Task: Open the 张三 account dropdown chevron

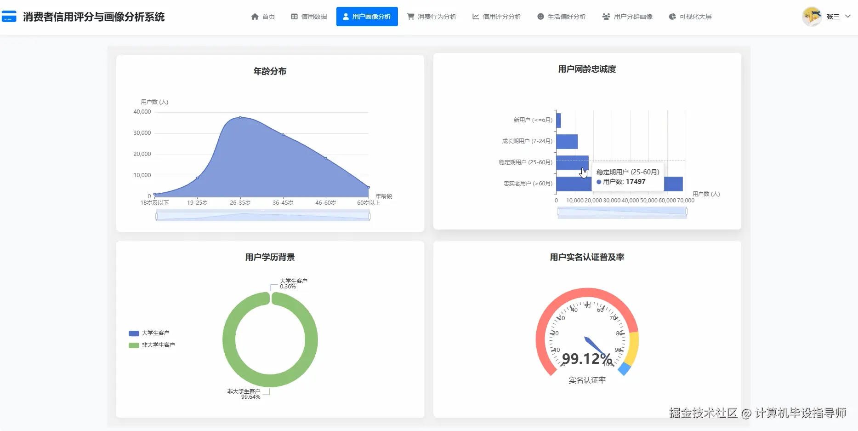Action: (x=847, y=16)
